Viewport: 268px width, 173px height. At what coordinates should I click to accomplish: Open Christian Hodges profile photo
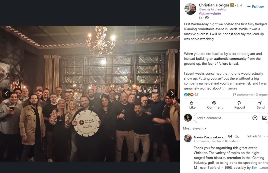[x=190, y=9]
